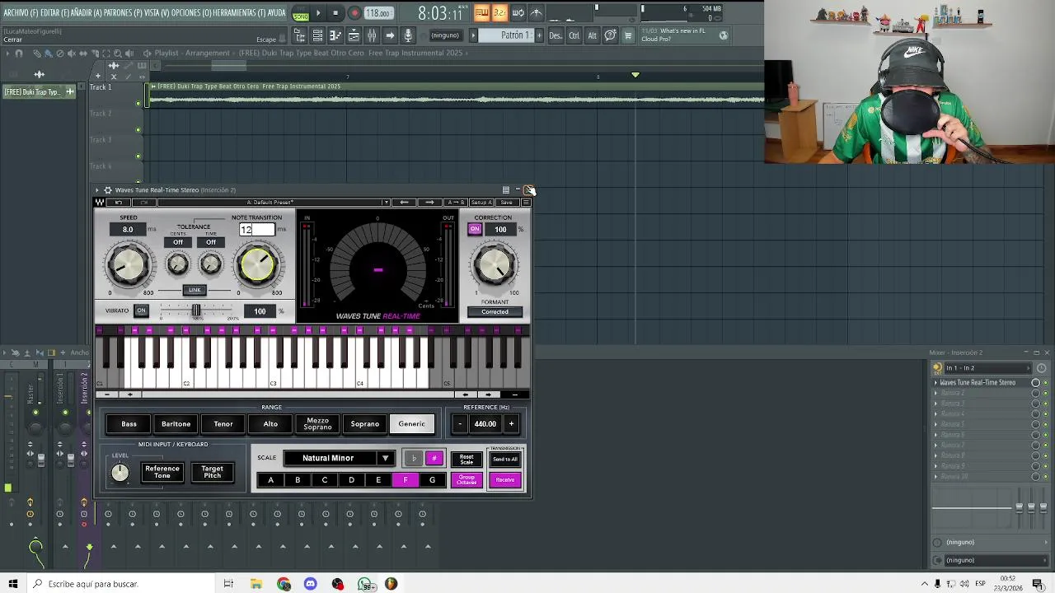The image size is (1055, 593).
Task: Select the Soprano range
Action: pos(365,424)
